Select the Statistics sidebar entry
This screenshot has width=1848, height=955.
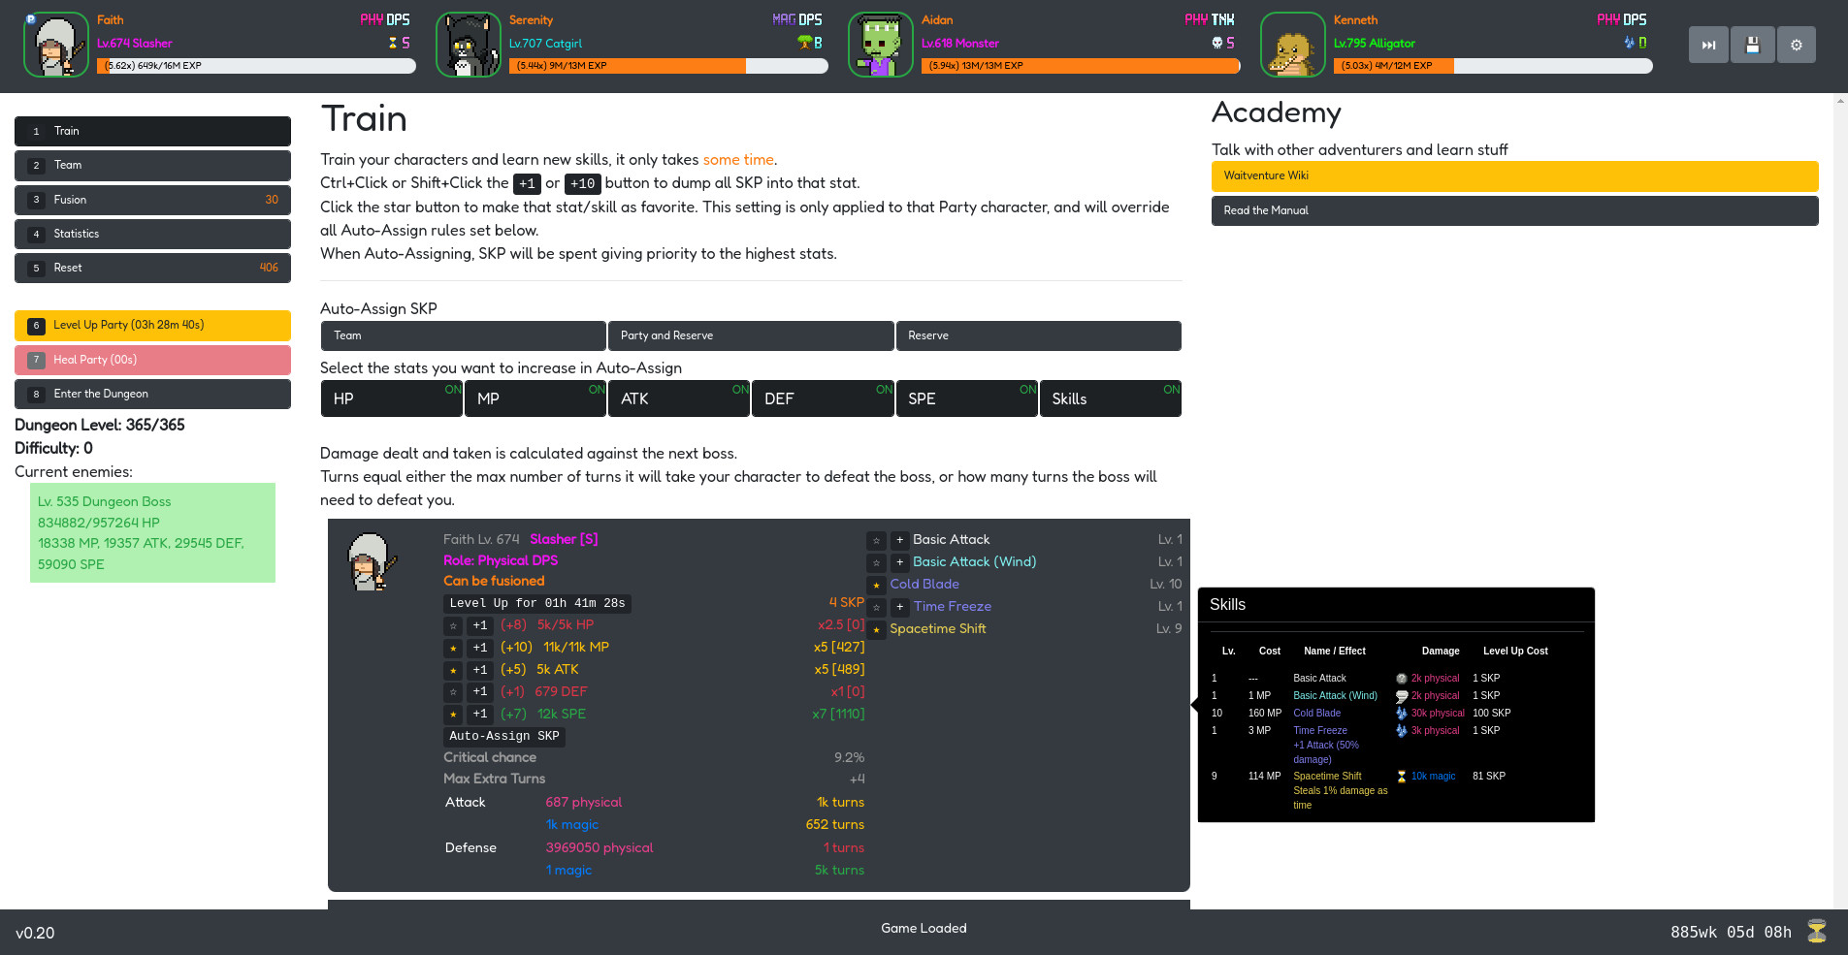pyautogui.click(x=152, y=234)
